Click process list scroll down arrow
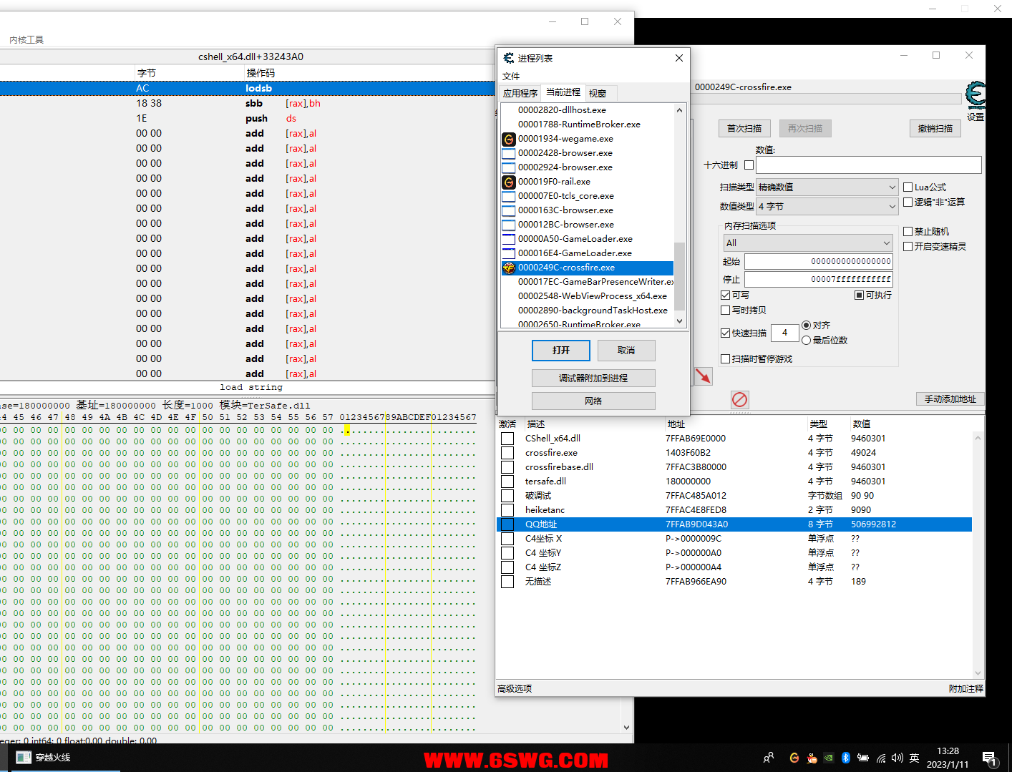This screenshot has width=1012, height=772. coord(680,321)
